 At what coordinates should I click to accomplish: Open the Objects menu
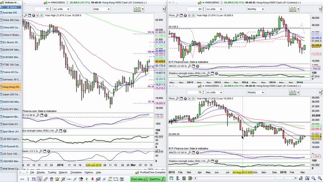pos(63,172)
